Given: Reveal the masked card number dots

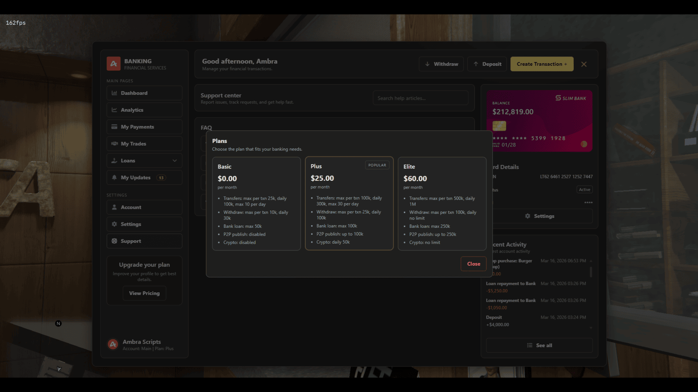Looking at the screenshot, I should point(588,202).
